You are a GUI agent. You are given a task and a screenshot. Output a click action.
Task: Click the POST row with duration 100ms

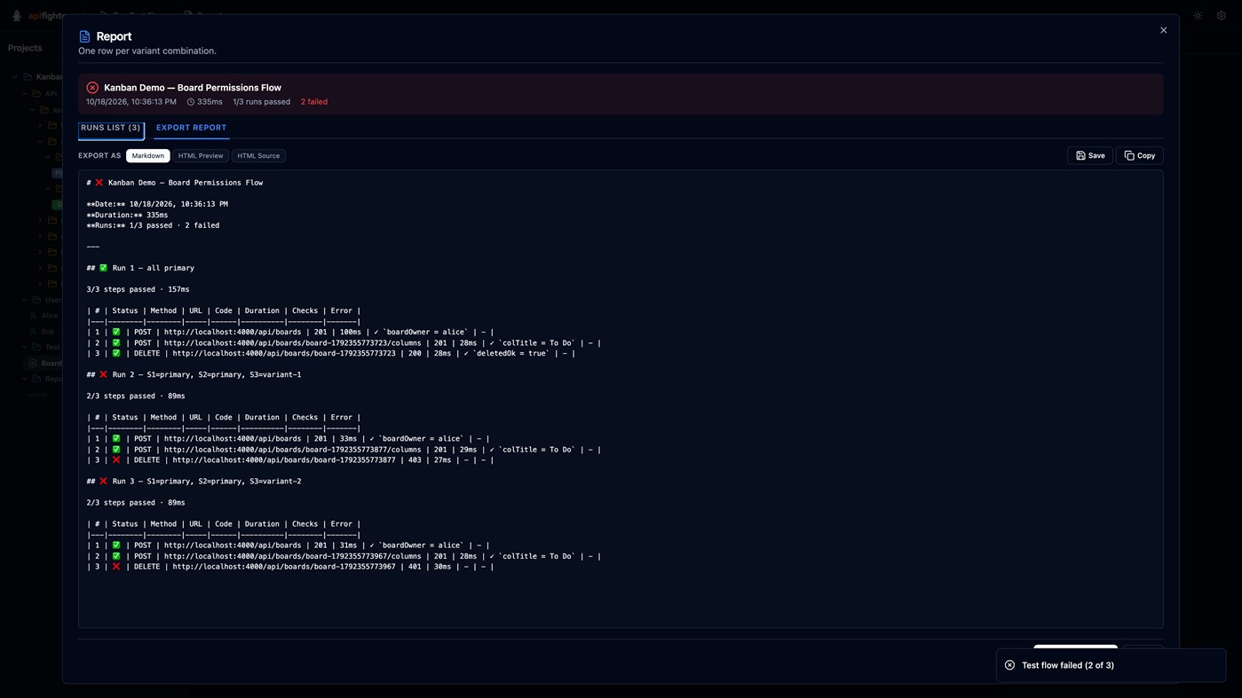(x=290, y=333)
